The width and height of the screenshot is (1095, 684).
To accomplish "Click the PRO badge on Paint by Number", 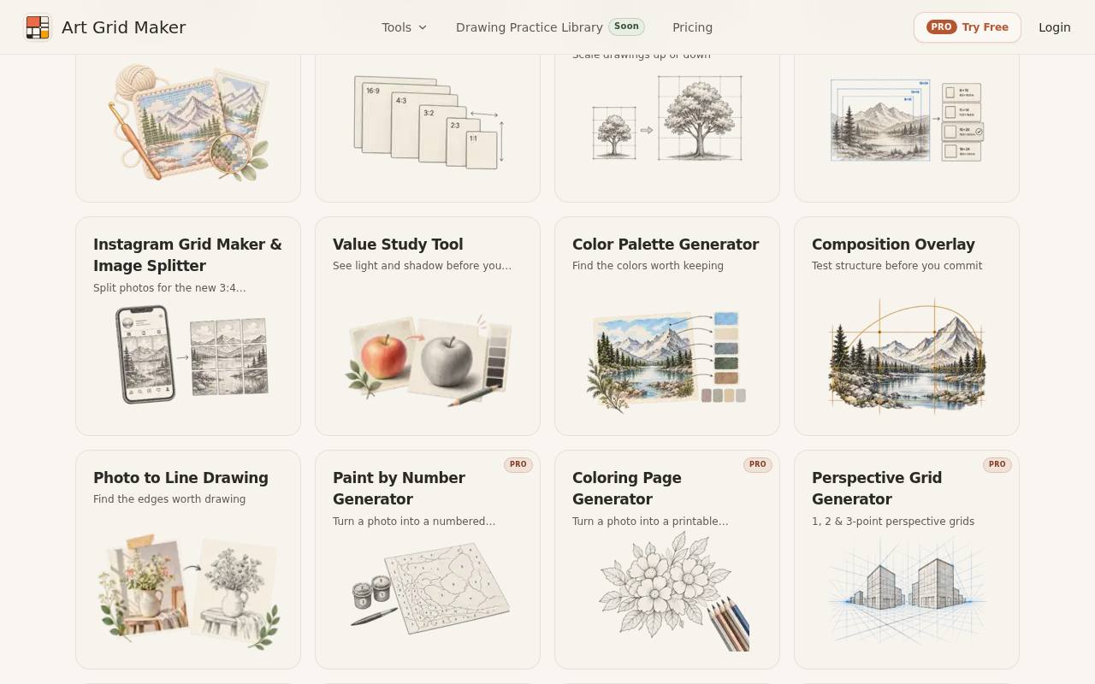I will coord(518,464).
